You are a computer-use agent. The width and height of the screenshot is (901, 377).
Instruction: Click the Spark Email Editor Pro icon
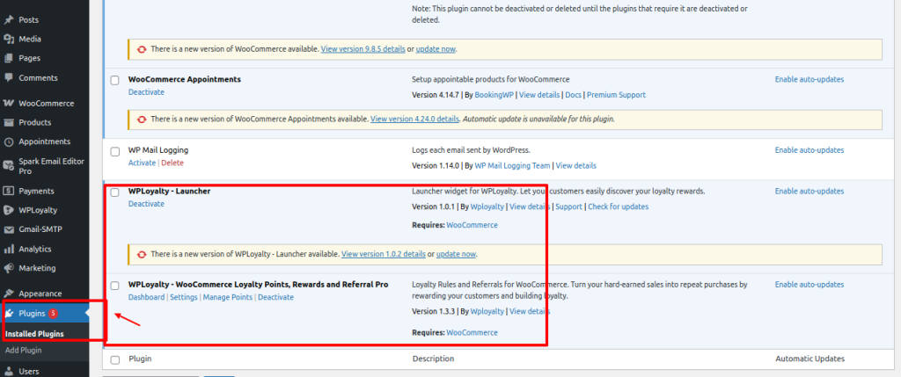pos(9,166)
